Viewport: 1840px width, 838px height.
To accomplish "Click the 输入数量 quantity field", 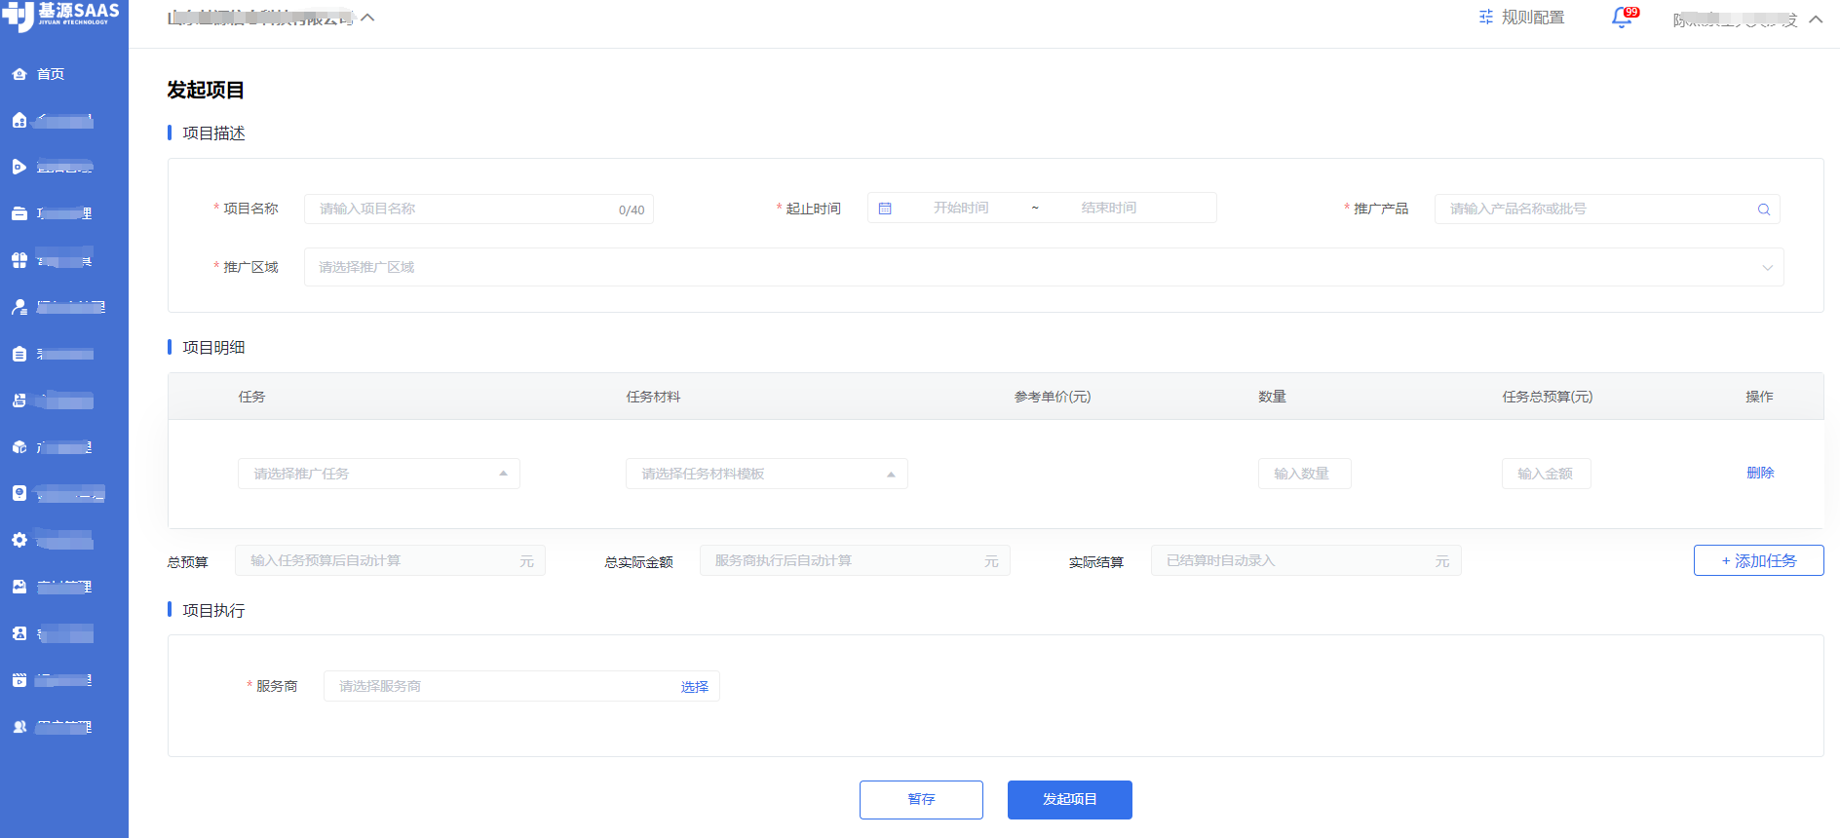I will pos(1304,474).
